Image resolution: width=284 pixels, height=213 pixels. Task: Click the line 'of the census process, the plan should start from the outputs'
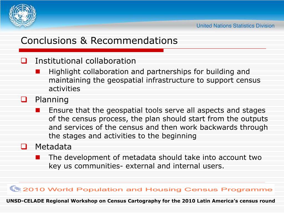pyautogui.click(x=158, y=119)
